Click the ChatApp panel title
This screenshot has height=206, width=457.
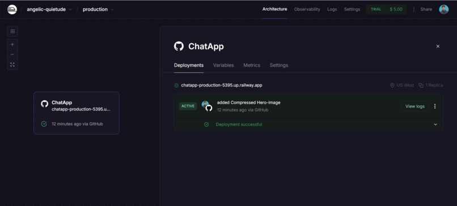click(206, 46)
